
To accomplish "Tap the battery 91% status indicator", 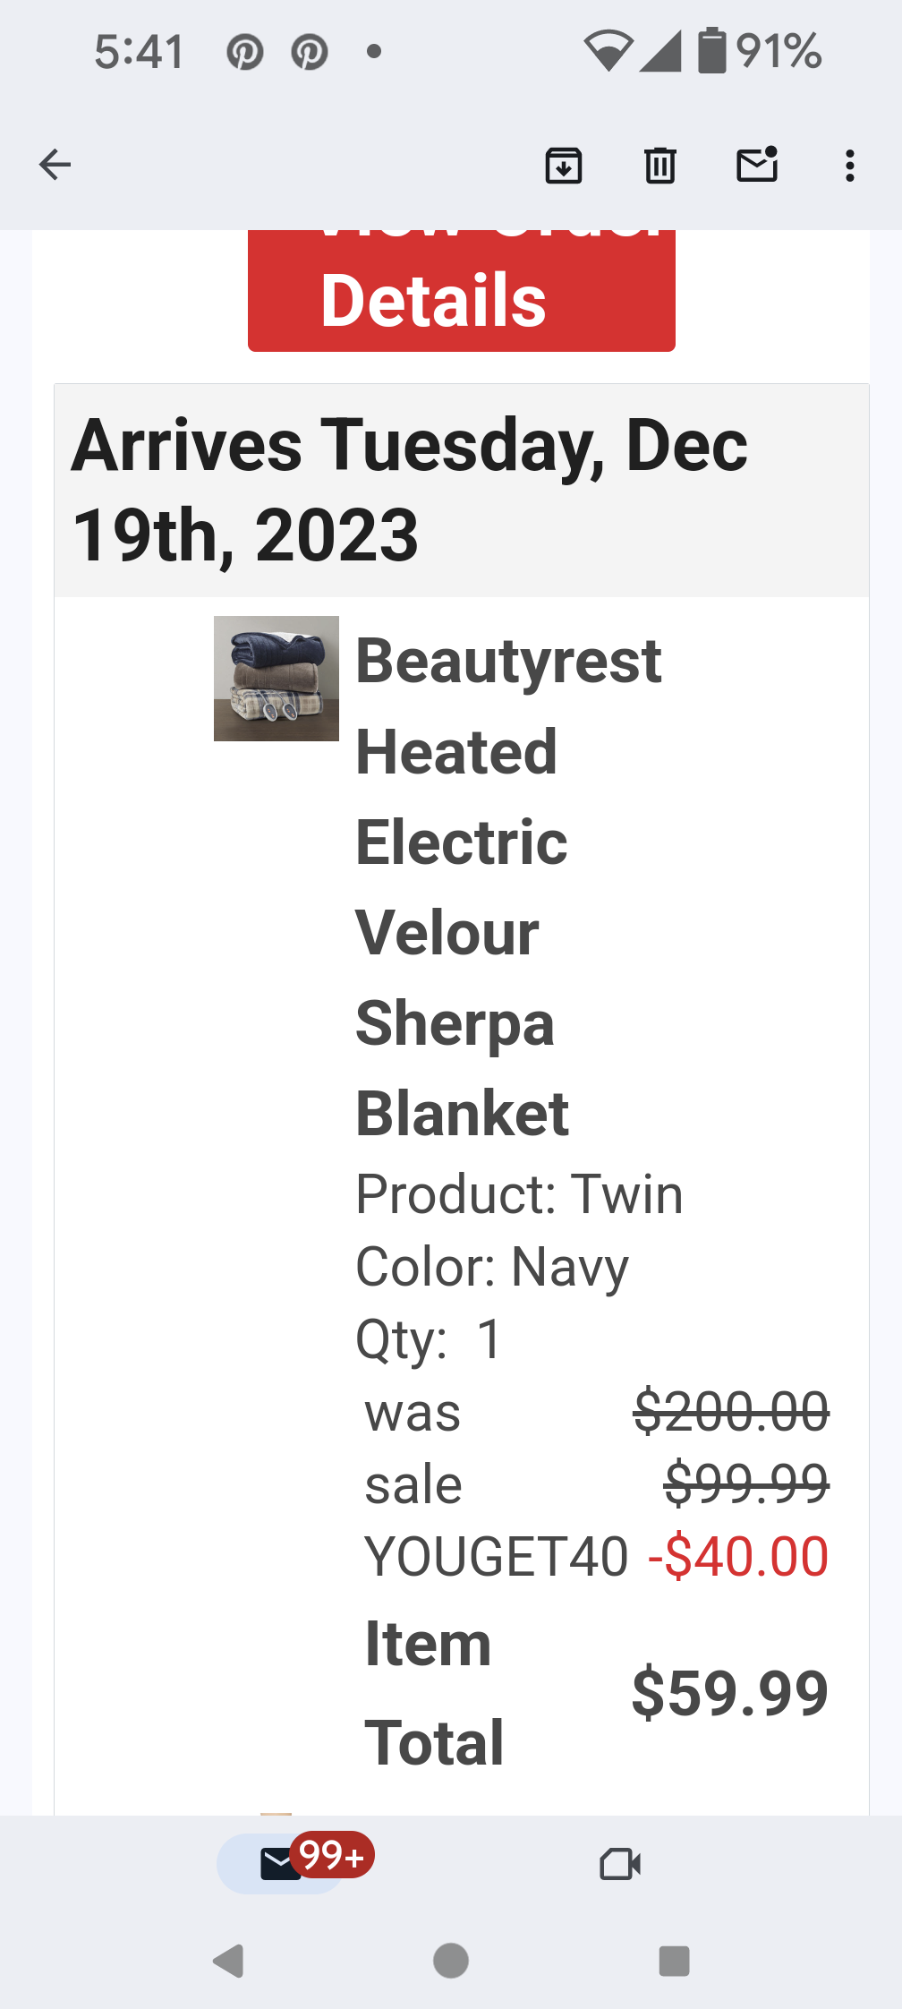I will [x=760, y=50].
